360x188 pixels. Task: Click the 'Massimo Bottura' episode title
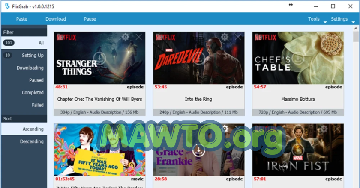[298, 99]
